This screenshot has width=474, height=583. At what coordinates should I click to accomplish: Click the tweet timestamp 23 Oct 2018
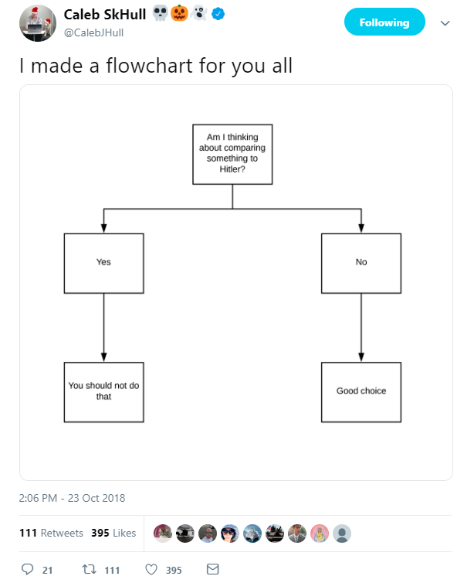tap(72, 498)
